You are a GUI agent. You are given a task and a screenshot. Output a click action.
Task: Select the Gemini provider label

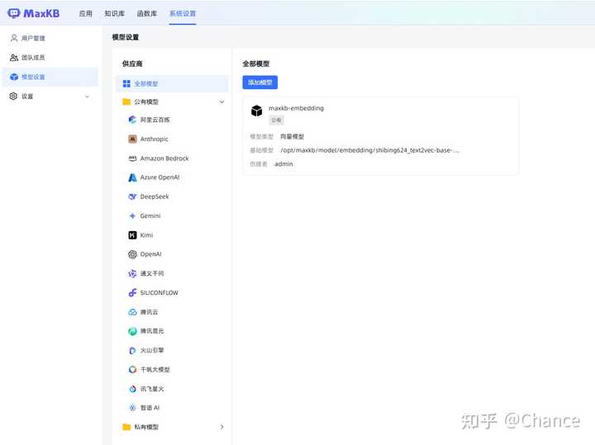point(150,215)
